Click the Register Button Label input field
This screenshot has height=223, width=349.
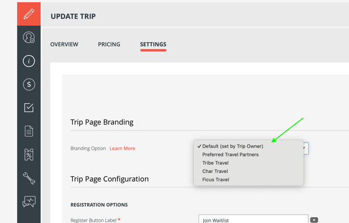coord(253,220)
